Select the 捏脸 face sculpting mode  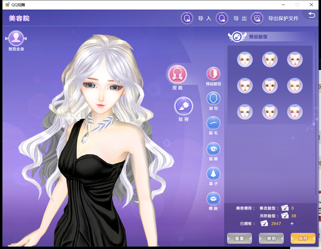tap(177, 74)
